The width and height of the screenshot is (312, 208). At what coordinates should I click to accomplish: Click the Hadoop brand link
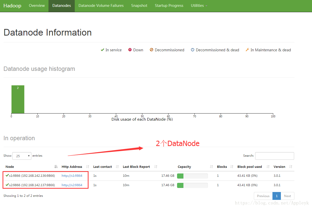pyautogui.click(x=12, y=6)
